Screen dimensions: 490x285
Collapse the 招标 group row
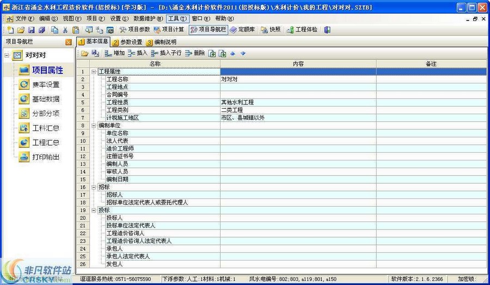(94, 187)
